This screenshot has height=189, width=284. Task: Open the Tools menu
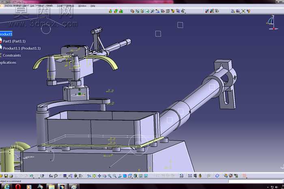click(60, 6)
